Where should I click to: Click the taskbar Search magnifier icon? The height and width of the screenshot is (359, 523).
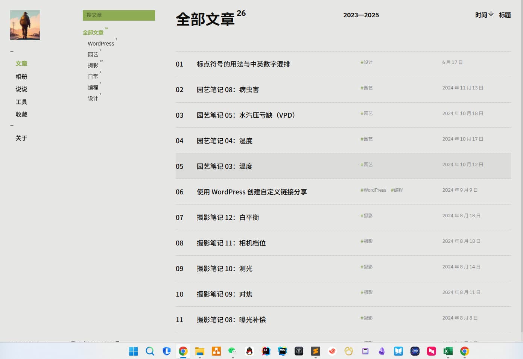(150, 351)
